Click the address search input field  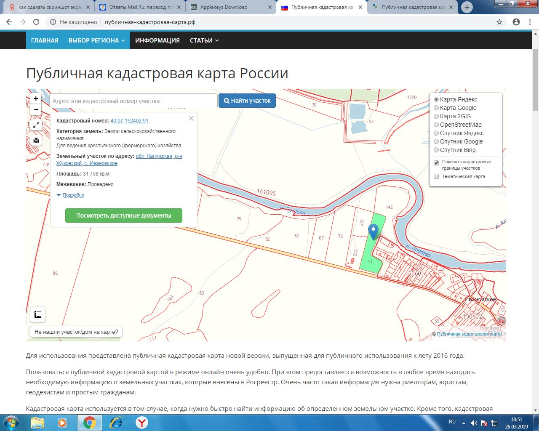[133, 101]
